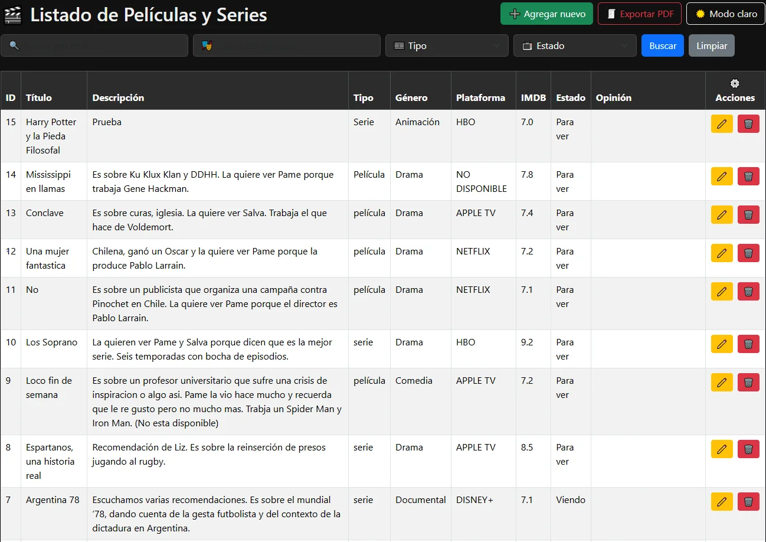Screen dimensions: 766x542
Task: Click the Agregar nuevo button
Action: [546, 14]
